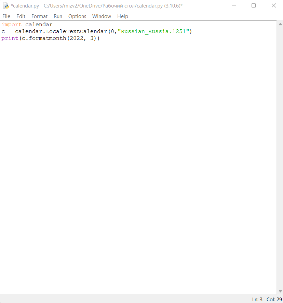Click the number 2022 in code

pyautogui.click(x=76, y=38)
